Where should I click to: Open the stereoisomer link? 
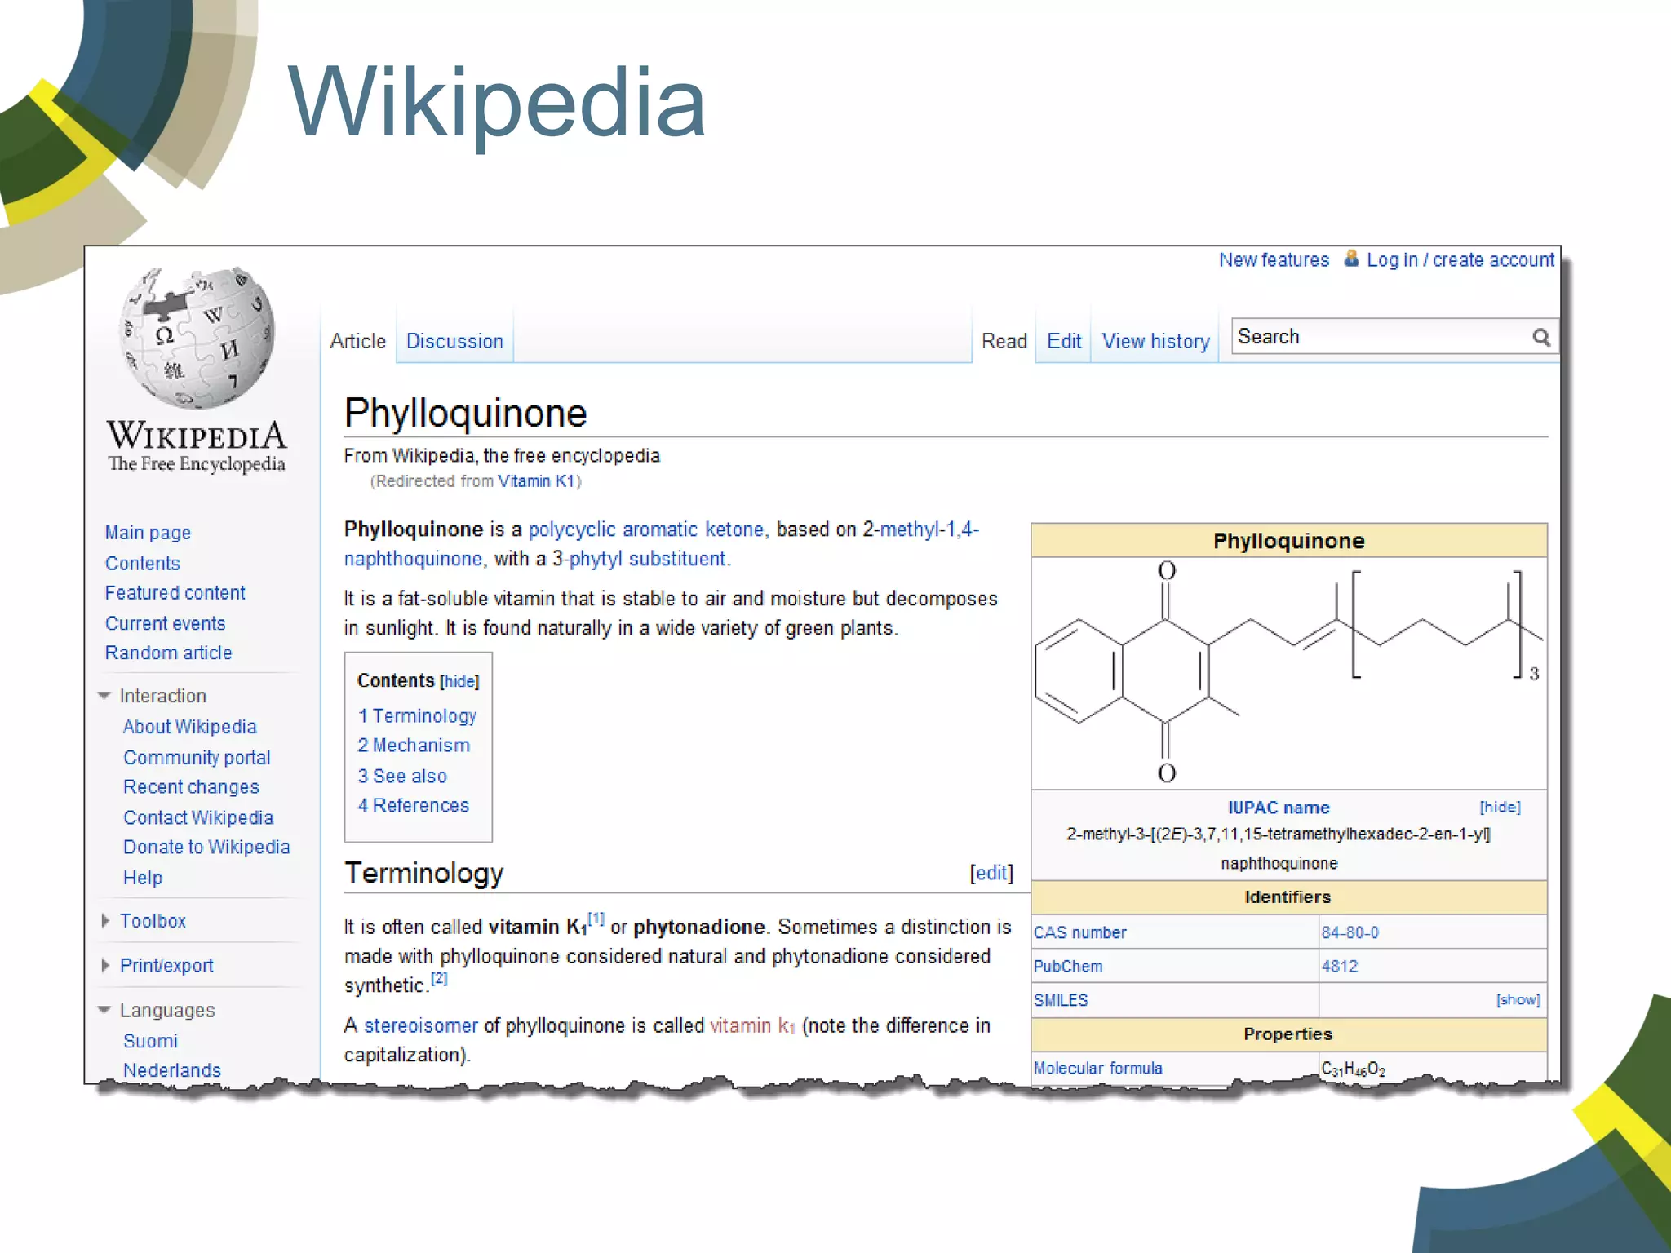421,1025
